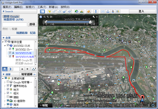The width and height of the screenshot is (158, 109).
Task: Save image toolbar icon
Action: tap(113, 12)
